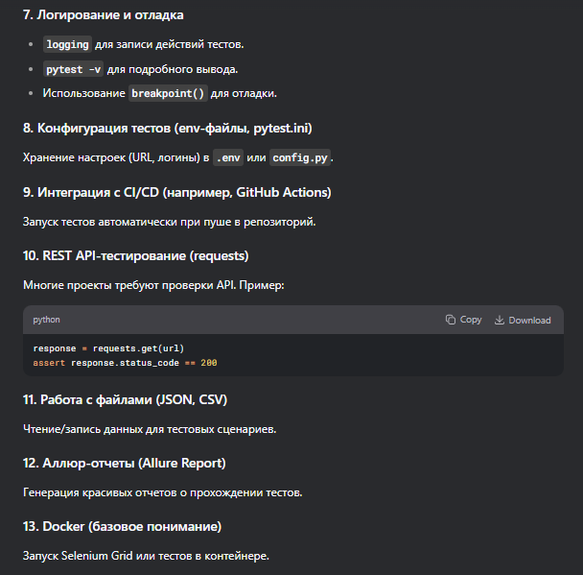Click the pytest -v inline code

74,69
